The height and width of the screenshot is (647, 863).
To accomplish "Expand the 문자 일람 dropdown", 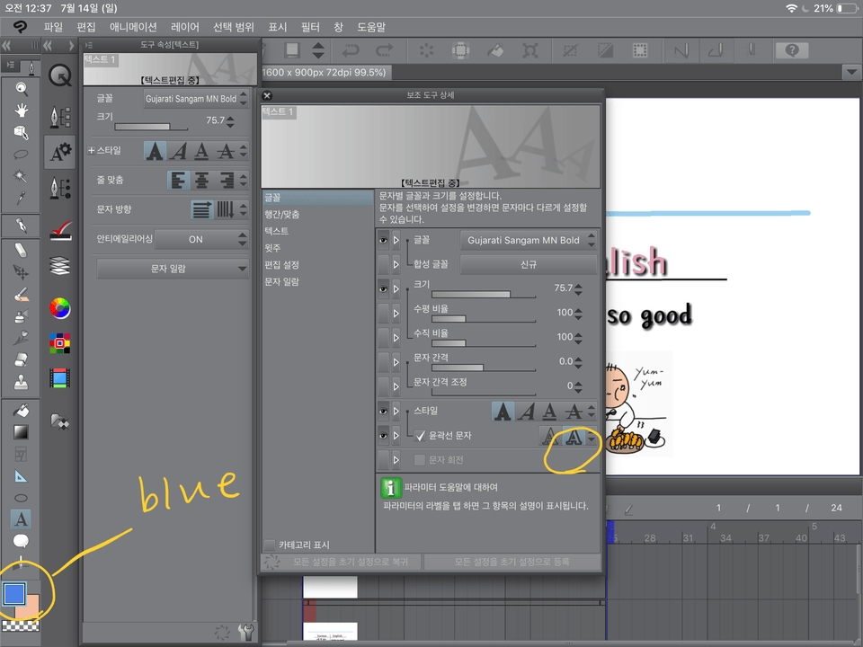I will (x=173, y=269).
